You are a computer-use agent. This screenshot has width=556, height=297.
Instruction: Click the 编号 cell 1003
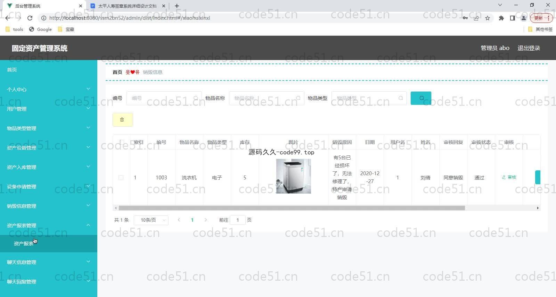(x=161, y=178)
